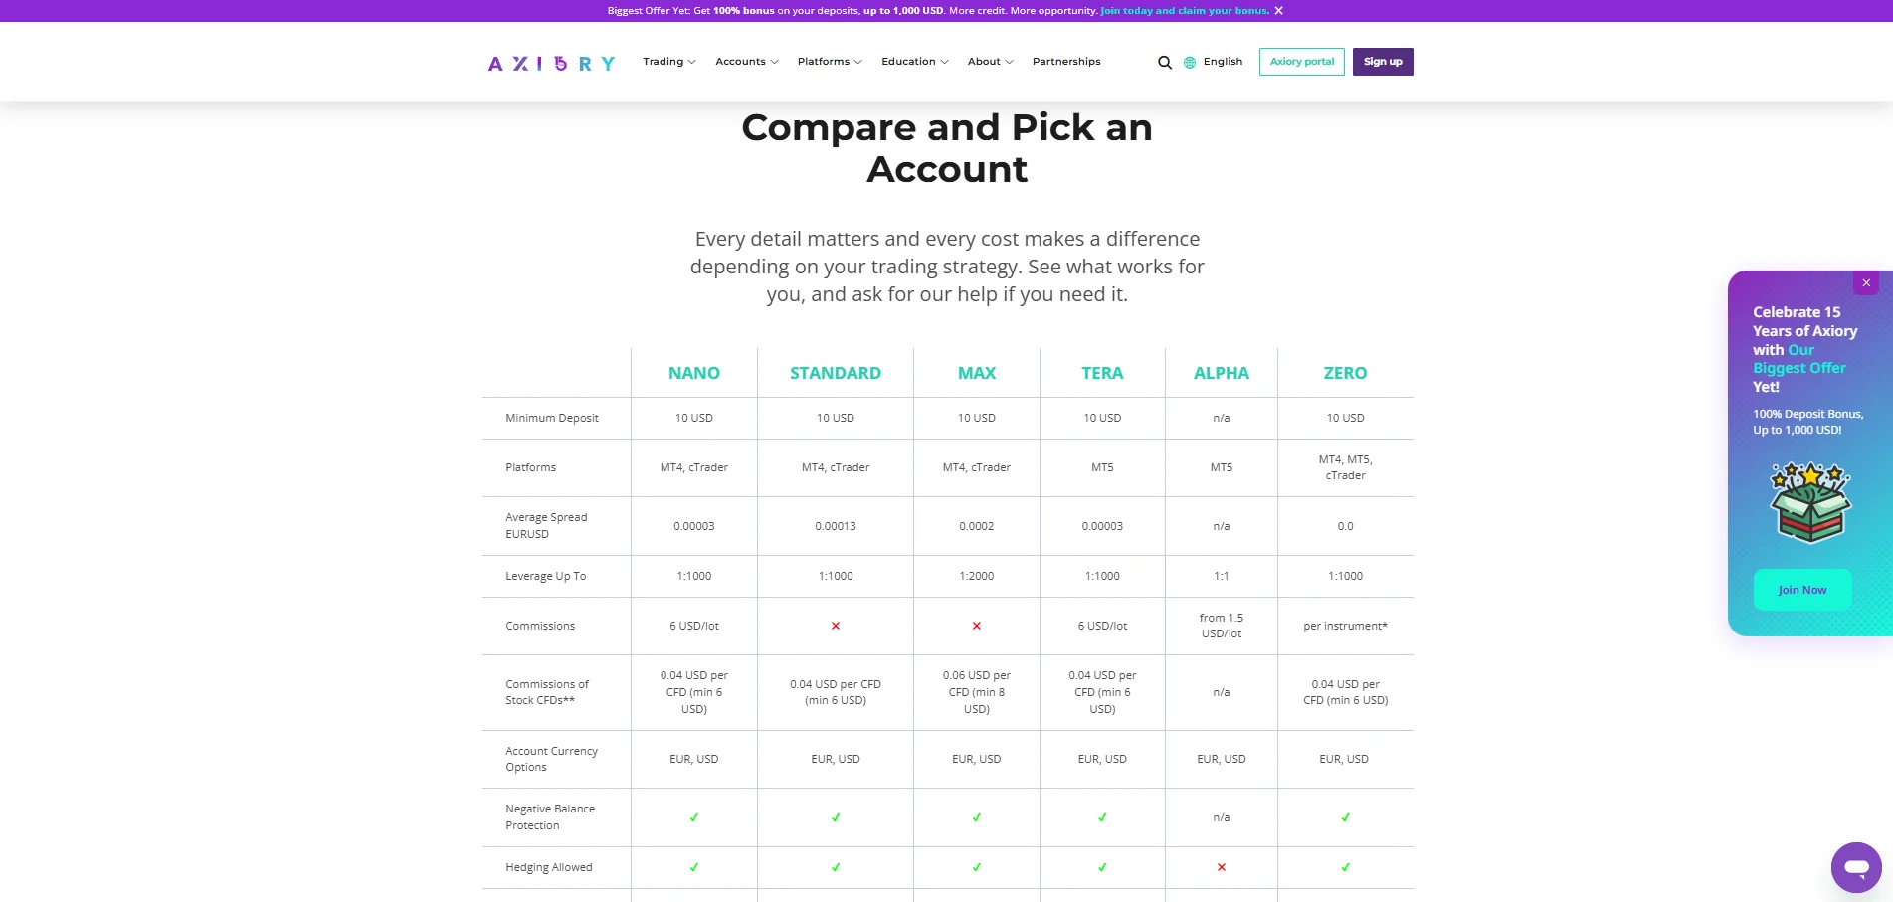Expand the Trading menu
This screenshot has height=902, width=1893.
(668, 62)
